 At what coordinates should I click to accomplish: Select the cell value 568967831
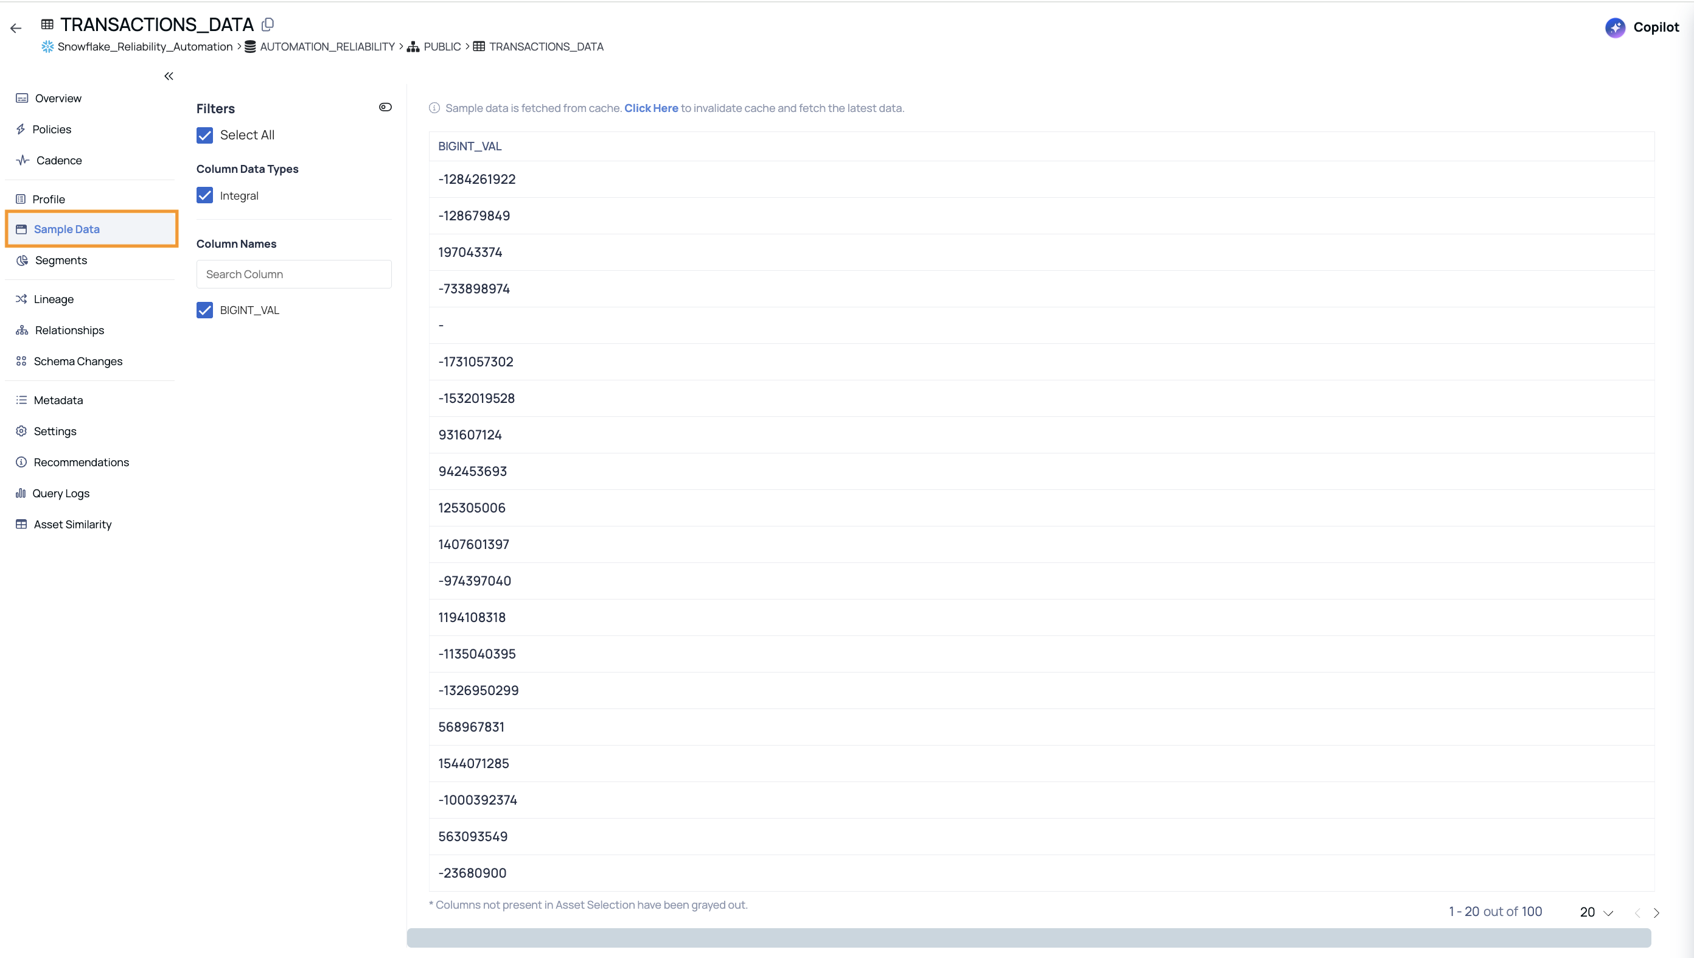(472, 726)
